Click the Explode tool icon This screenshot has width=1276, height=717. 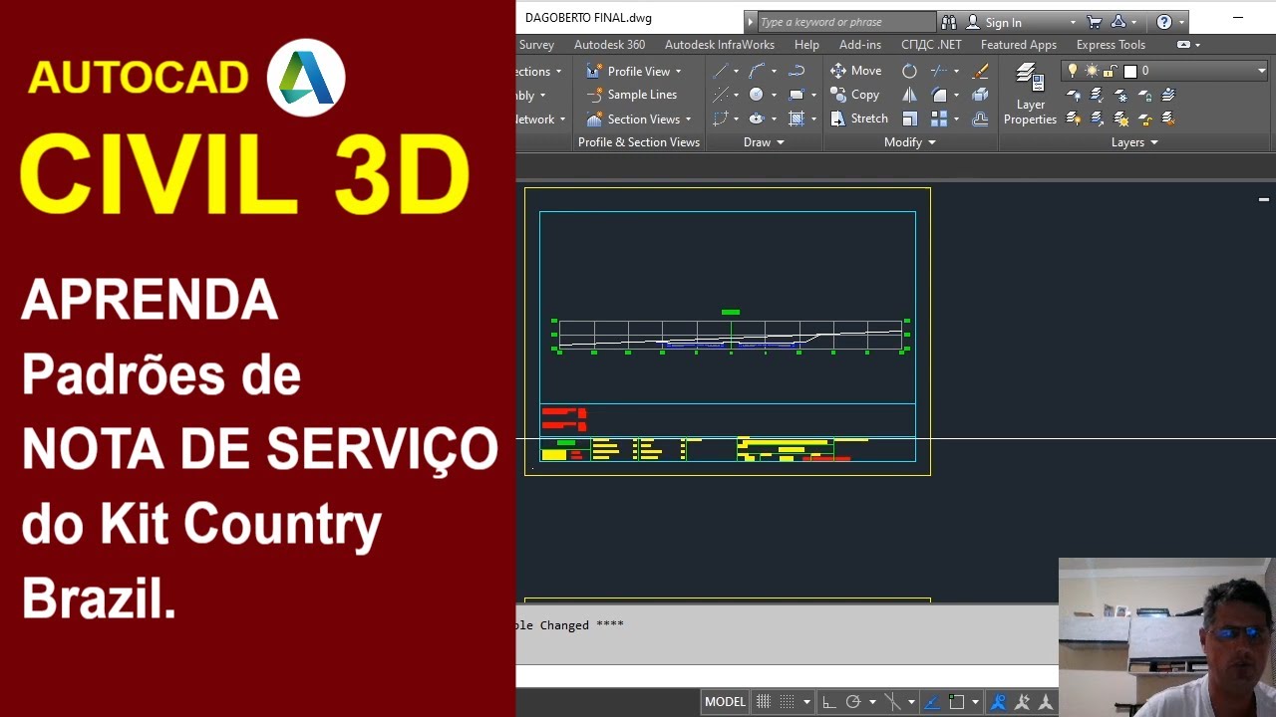pyautogui.click(x=980, y=95)
